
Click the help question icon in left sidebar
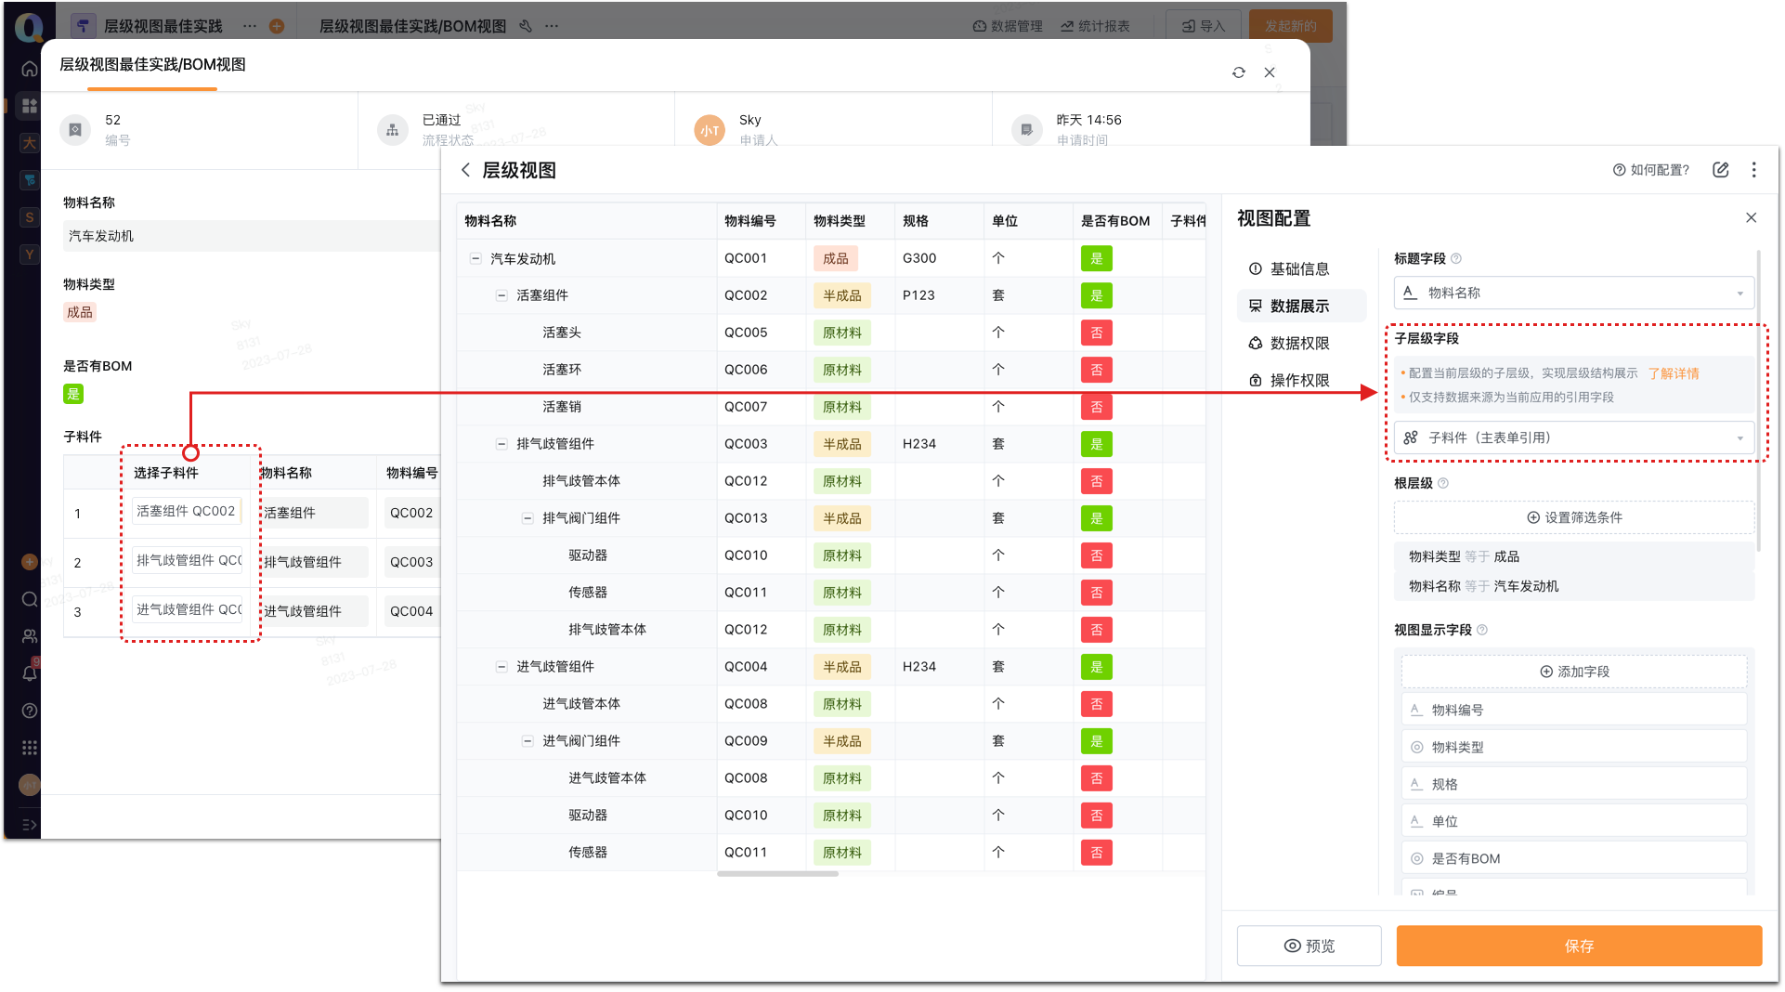[x=30, y=711]
